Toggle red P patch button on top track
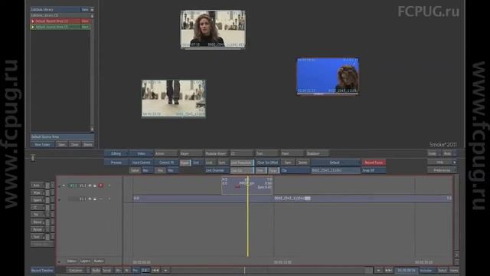This screenshot has width=490, height=276. click(x=100, y=186)
